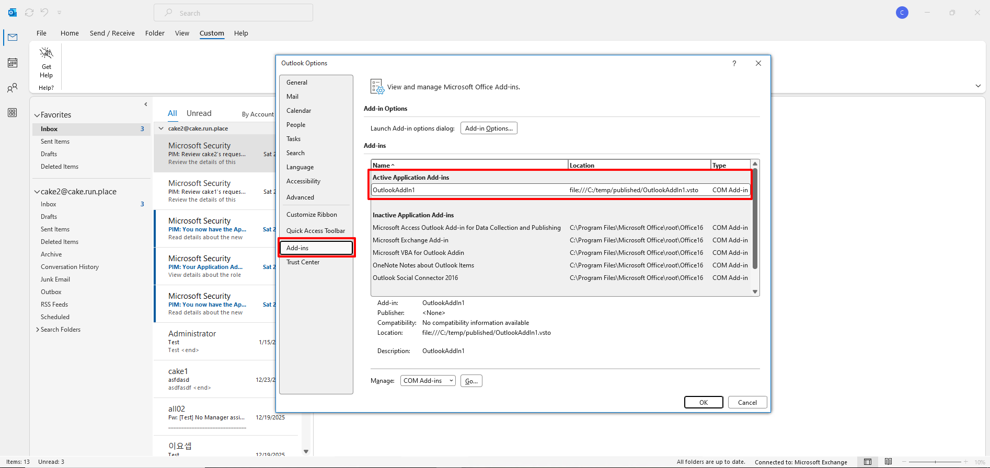Select Quick Access Toolbar category
Viewport: 990px width, 468px height.
point(316,231)
